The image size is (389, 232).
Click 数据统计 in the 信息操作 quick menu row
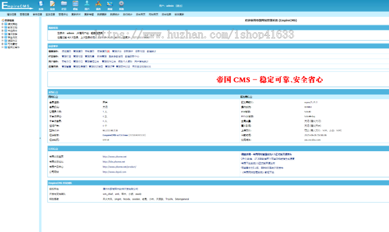point(151,51)
